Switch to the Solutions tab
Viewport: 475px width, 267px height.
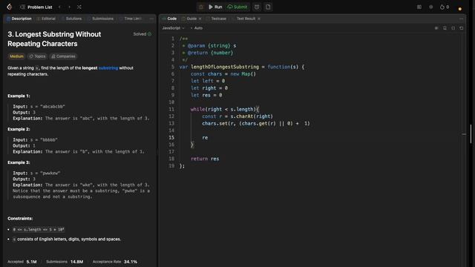[x=71, y=19]
